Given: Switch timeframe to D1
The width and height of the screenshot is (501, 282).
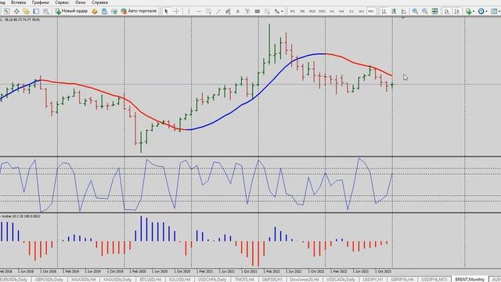Looking at the screenshot, I should [351, 11].
